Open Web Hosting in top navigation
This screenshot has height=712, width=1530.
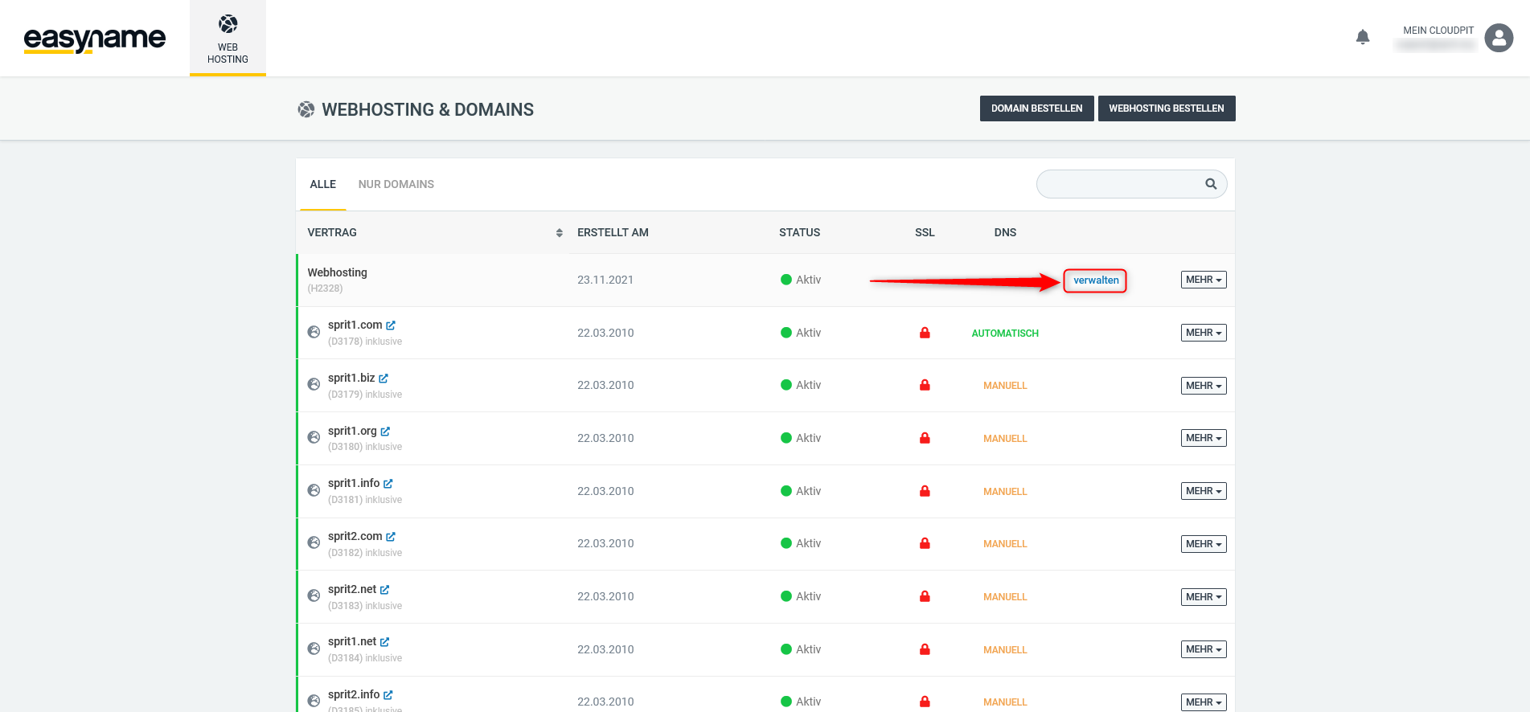click(228, 39)
